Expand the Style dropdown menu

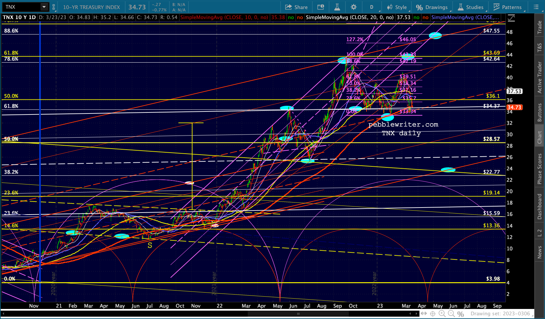(397, 7)
